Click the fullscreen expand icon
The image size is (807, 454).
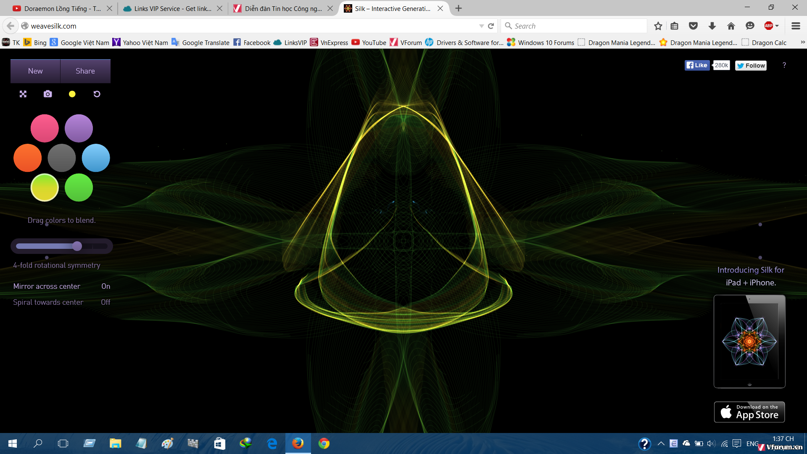pos(23,94)
